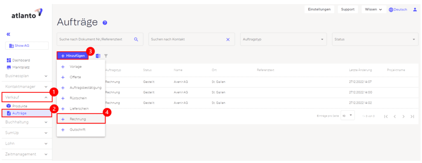
Task: Expand the Buchhaltung sidebar section
Action: (x=26, y=122)
